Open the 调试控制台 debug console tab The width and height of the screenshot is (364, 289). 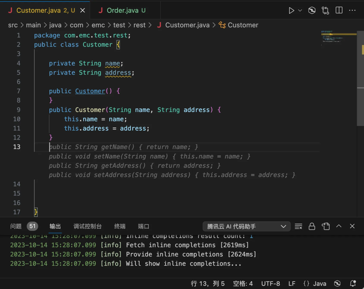point(88,226)
